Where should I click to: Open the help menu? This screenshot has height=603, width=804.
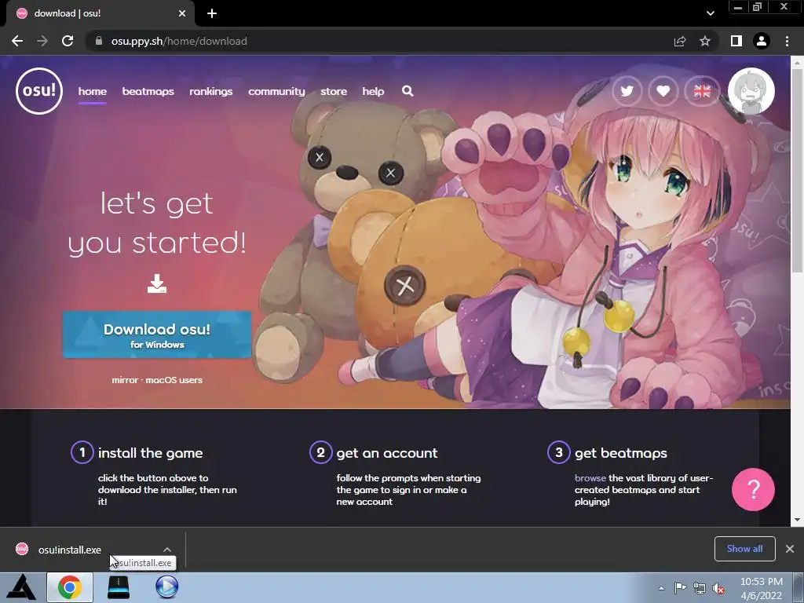373,91
